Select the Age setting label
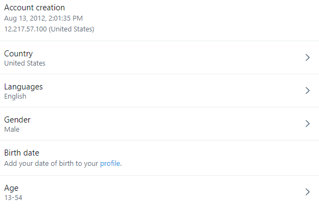 [11, 188]
